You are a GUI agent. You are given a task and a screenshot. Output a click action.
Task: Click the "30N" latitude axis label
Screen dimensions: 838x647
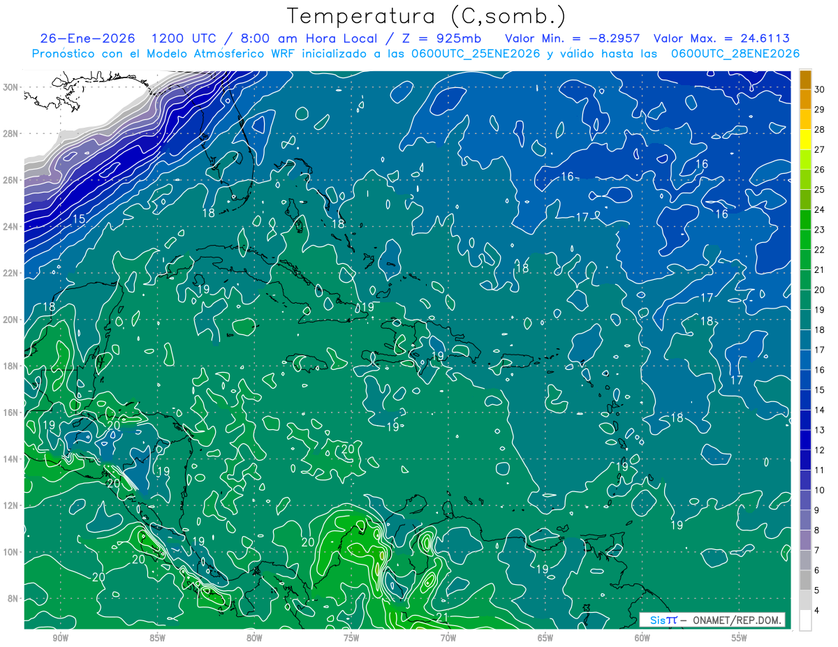pyautogui.click(x=11, y=87)
